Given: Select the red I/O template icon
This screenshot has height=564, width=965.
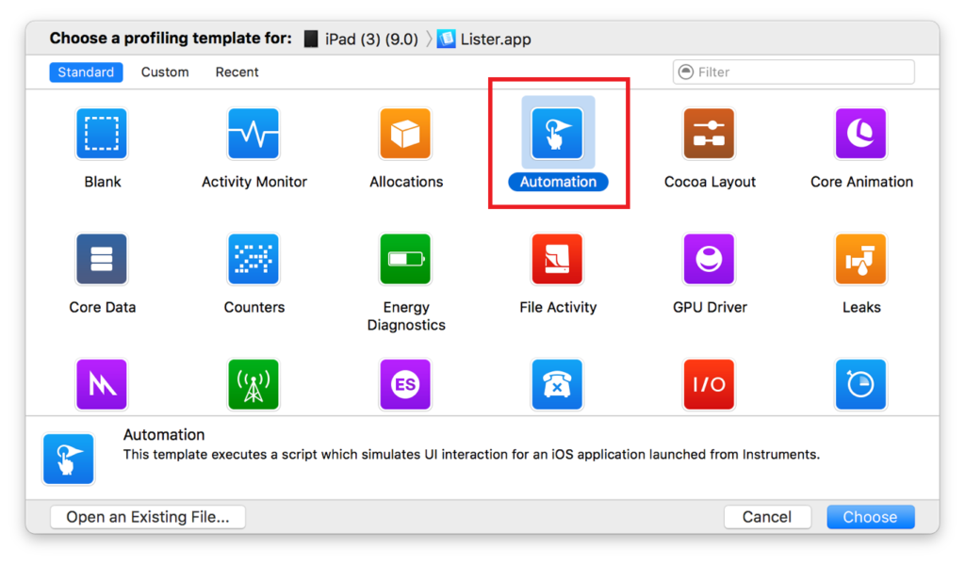Looking at the screenshot, I should point(709,384).
